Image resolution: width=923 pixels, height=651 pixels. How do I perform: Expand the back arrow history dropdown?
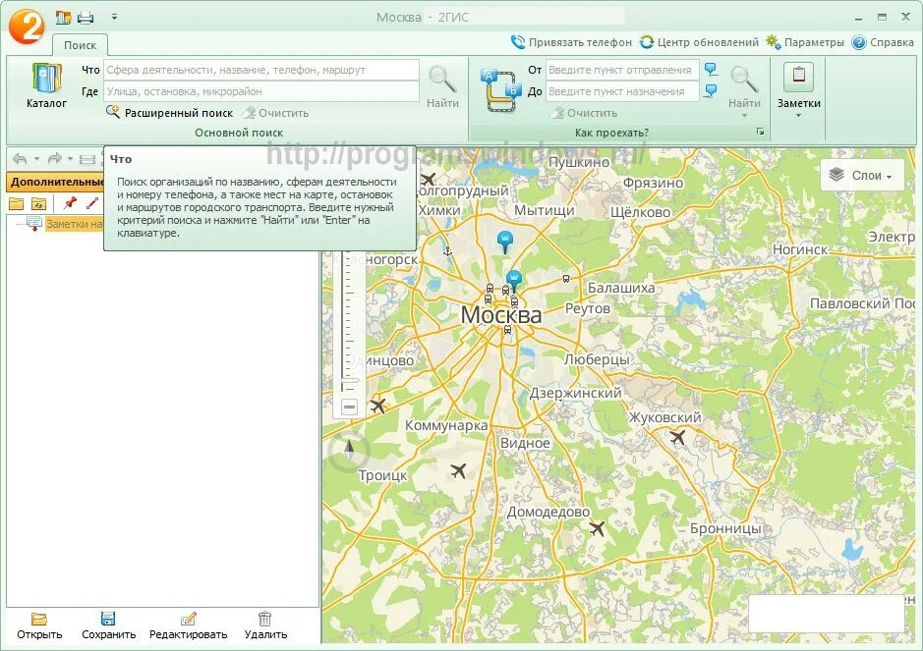pos(36,159)
